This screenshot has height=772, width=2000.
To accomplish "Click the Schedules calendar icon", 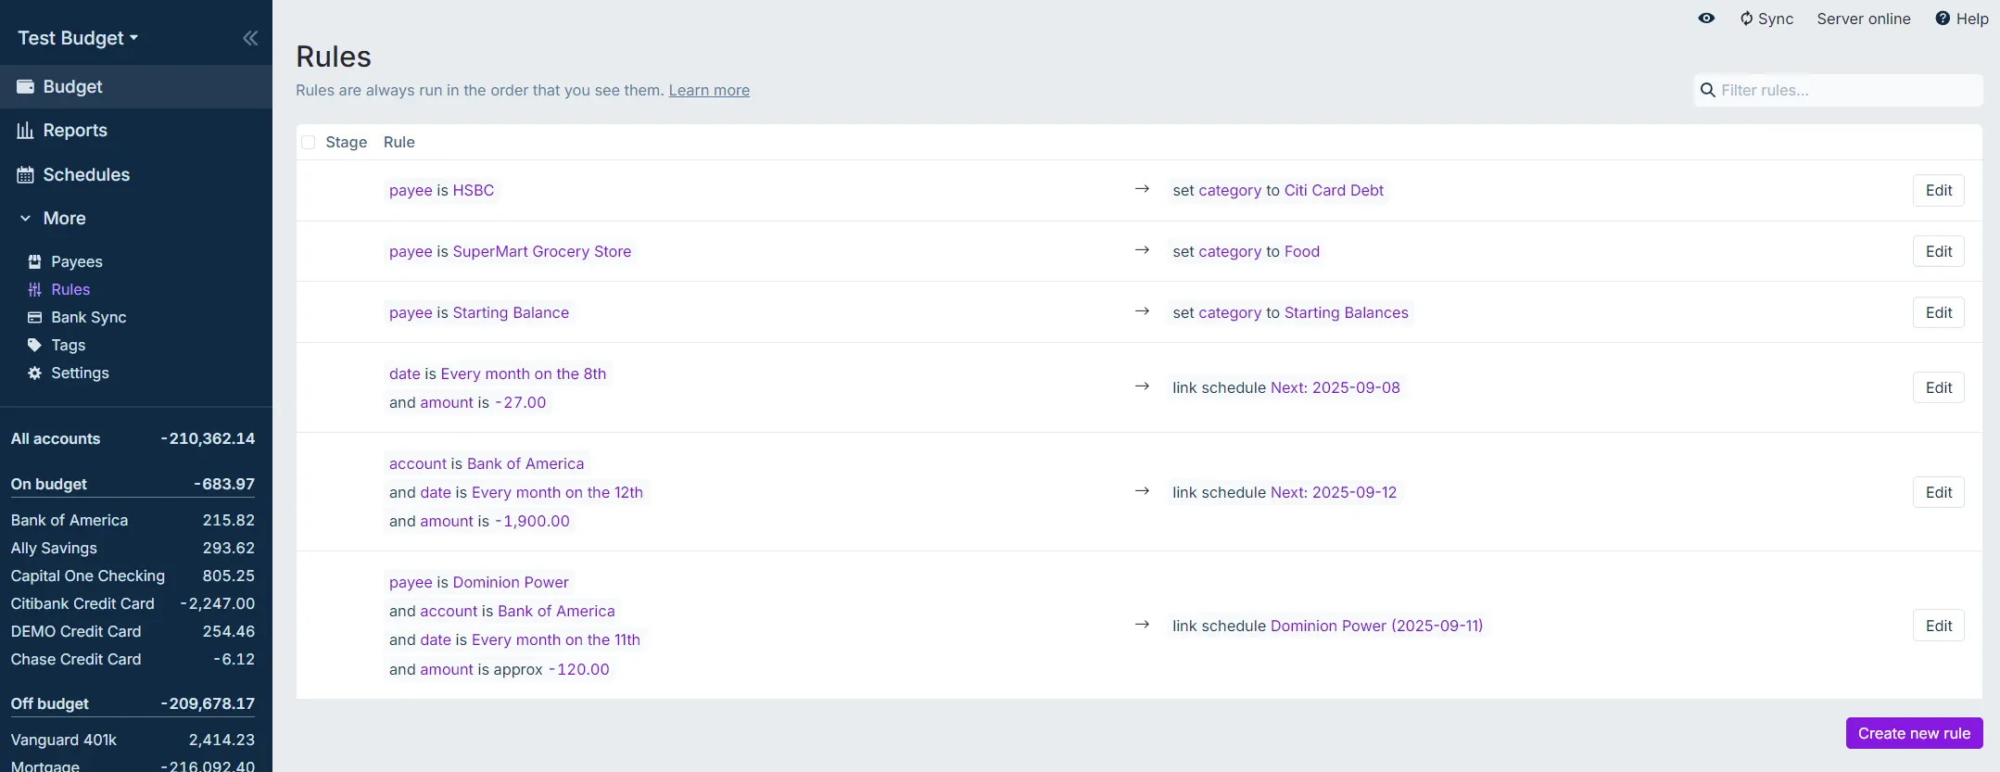I will (x=26, y=175).
